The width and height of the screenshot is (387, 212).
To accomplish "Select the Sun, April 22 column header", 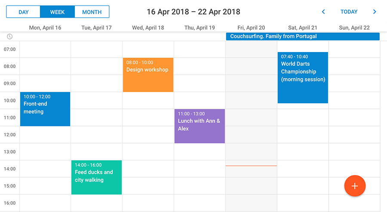I will [354, 28].
